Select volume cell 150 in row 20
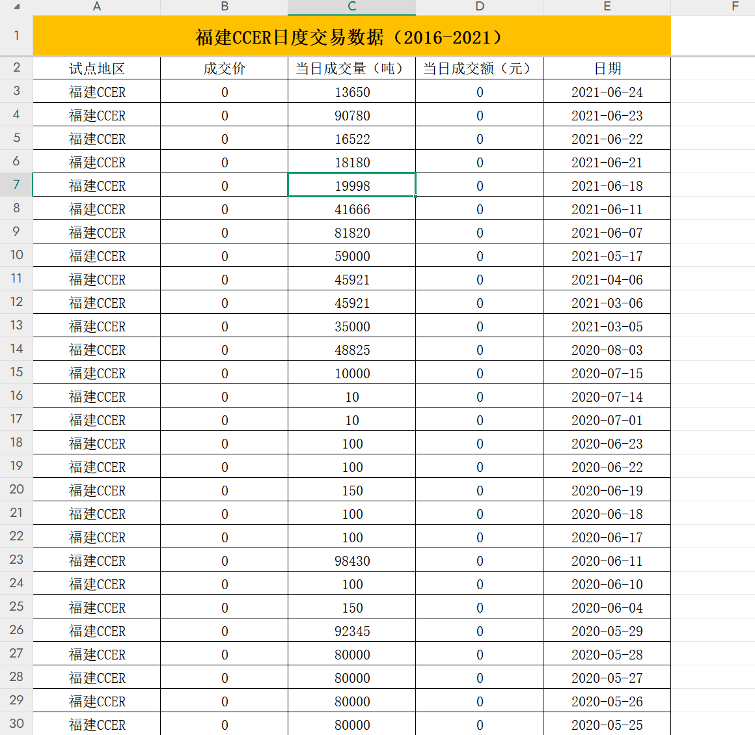Viewport: 755px width, 735px height. tap(351, 490)
